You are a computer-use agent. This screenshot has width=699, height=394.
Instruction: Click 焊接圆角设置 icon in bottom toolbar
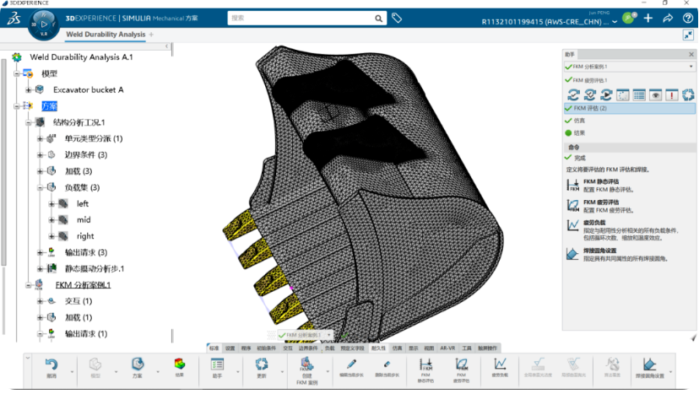649,364
